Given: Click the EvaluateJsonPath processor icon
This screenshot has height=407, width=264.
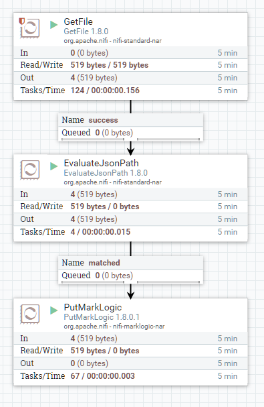Looking at the screenshot, I should [30, 170].
